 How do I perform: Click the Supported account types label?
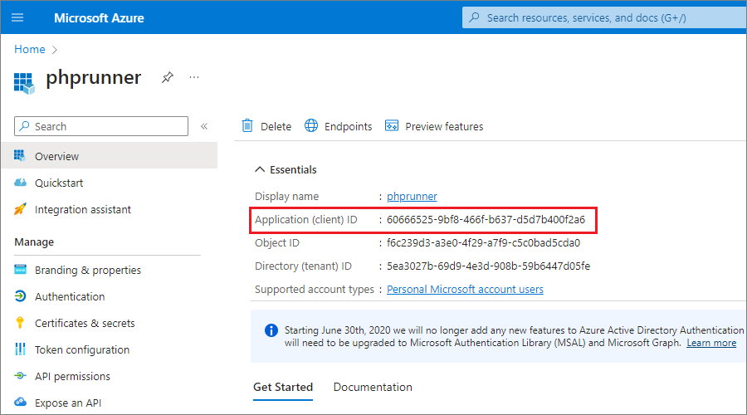315,289
